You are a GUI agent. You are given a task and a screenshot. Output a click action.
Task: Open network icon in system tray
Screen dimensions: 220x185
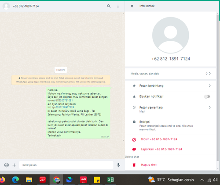click(x=209, y=180)
